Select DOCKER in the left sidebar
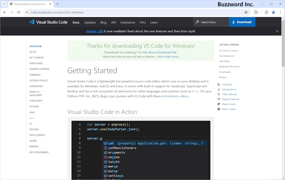 point(34,130)
